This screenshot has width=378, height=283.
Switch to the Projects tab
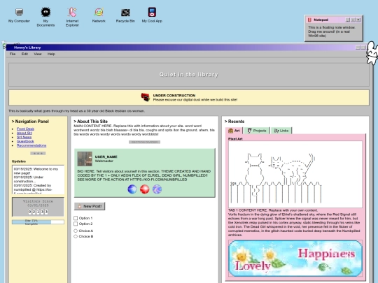257,131
